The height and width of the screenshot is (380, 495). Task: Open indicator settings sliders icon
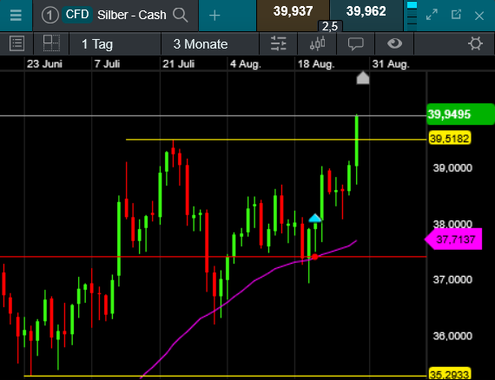click(x=279, y=43)
